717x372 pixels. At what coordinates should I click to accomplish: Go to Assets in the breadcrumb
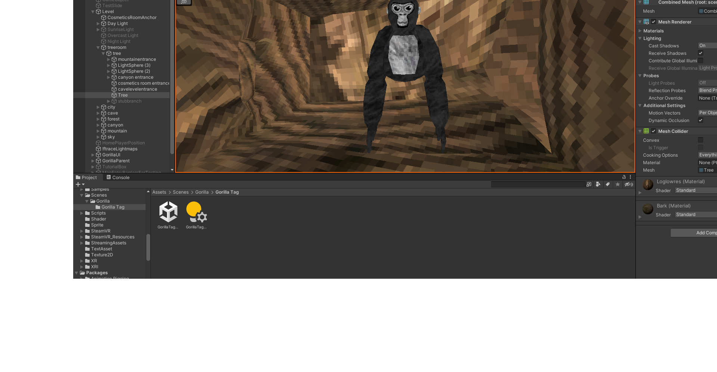click(159, 192)
